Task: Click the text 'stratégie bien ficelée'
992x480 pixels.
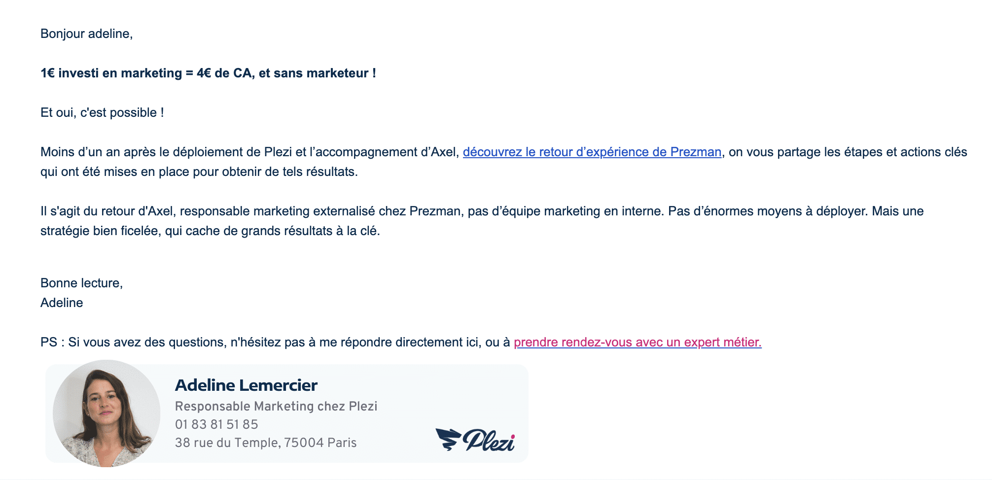Action: (x=101, y=231)
